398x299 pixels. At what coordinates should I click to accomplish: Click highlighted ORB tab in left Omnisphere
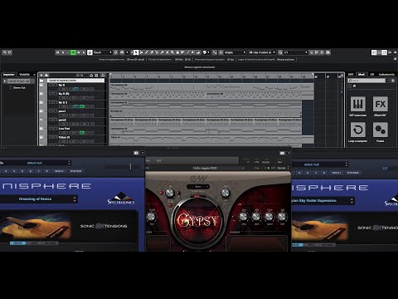(x=18, y=243)
